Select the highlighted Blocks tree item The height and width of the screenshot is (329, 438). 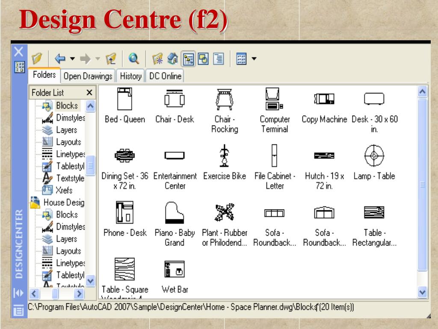coord(67,105)
